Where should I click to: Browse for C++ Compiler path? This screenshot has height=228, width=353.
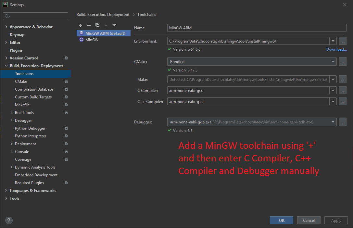(342, 102)
